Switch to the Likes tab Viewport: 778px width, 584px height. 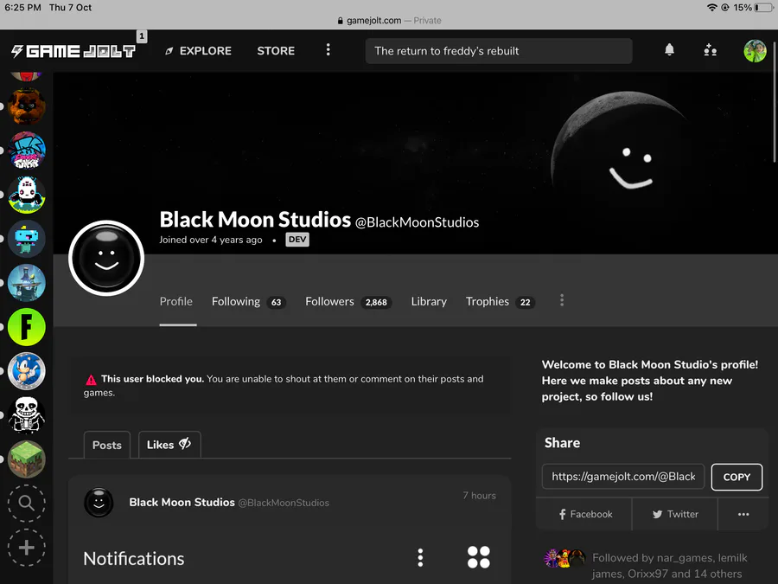tap(169, 445)
